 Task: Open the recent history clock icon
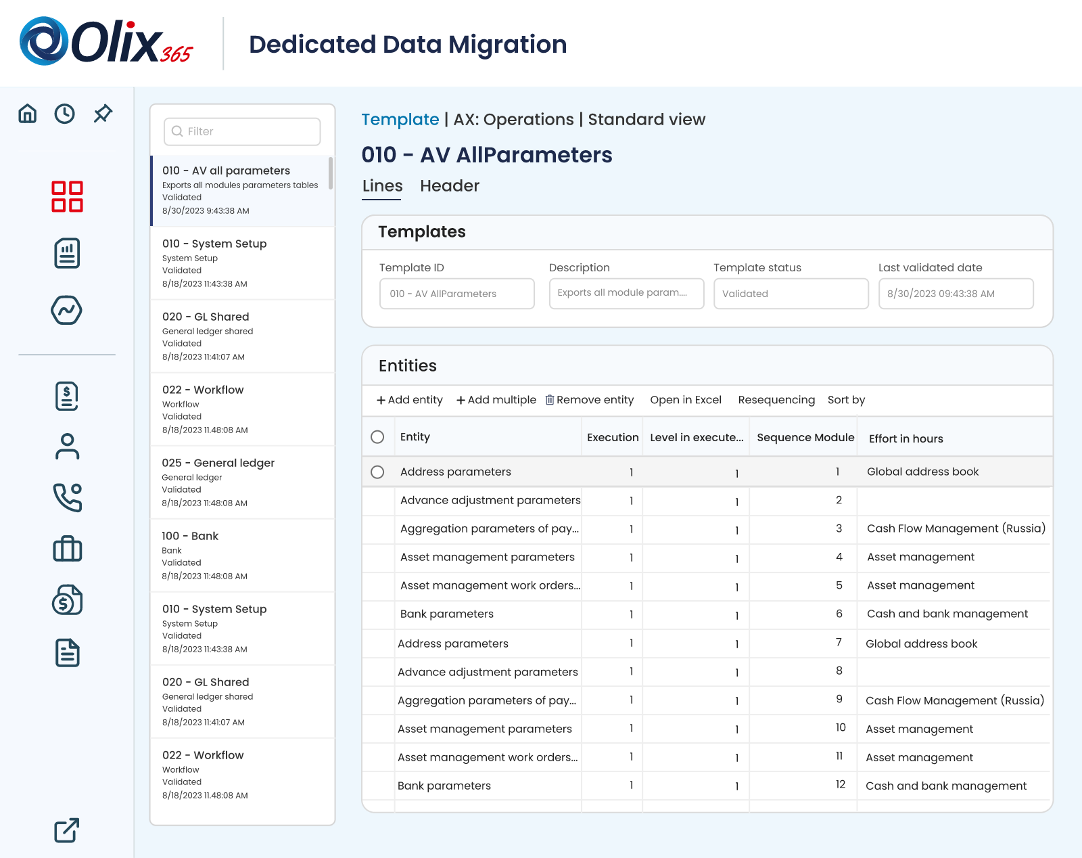[65, 113]
